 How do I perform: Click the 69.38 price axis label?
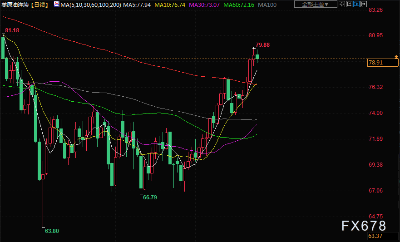tap(376, 165)
